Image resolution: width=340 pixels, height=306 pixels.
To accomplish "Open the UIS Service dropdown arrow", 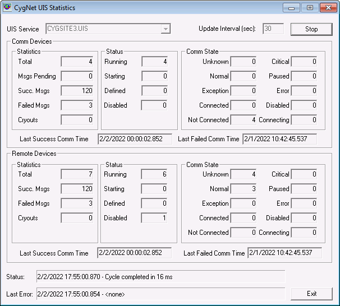I will pyautogui.click(x=166, y=29).
